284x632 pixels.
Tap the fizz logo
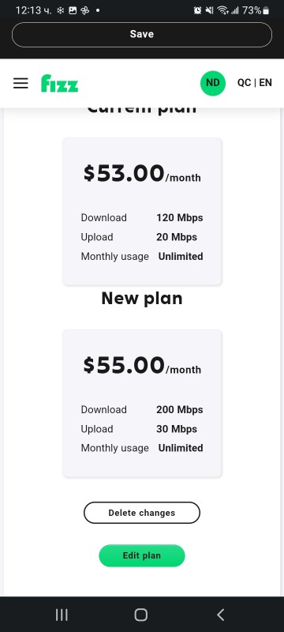(59, 83)
